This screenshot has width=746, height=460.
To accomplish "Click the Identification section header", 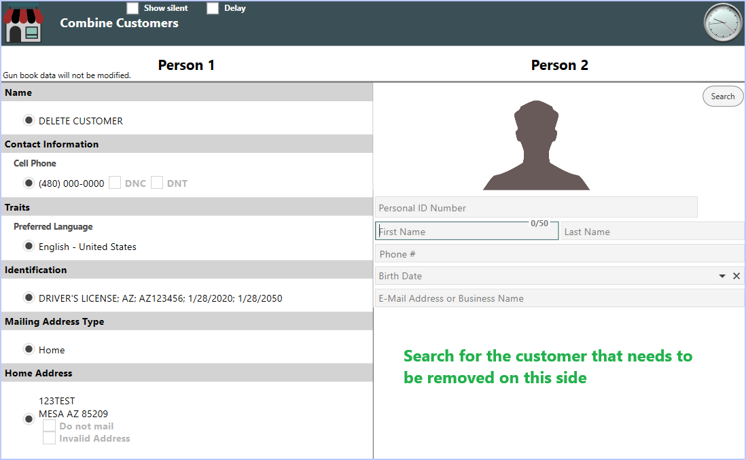I will click(x=187, y=270).
